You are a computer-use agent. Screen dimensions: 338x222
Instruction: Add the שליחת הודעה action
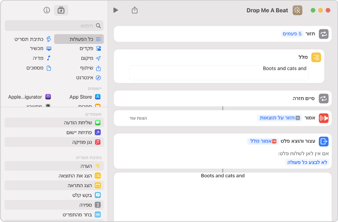[54, 123]
